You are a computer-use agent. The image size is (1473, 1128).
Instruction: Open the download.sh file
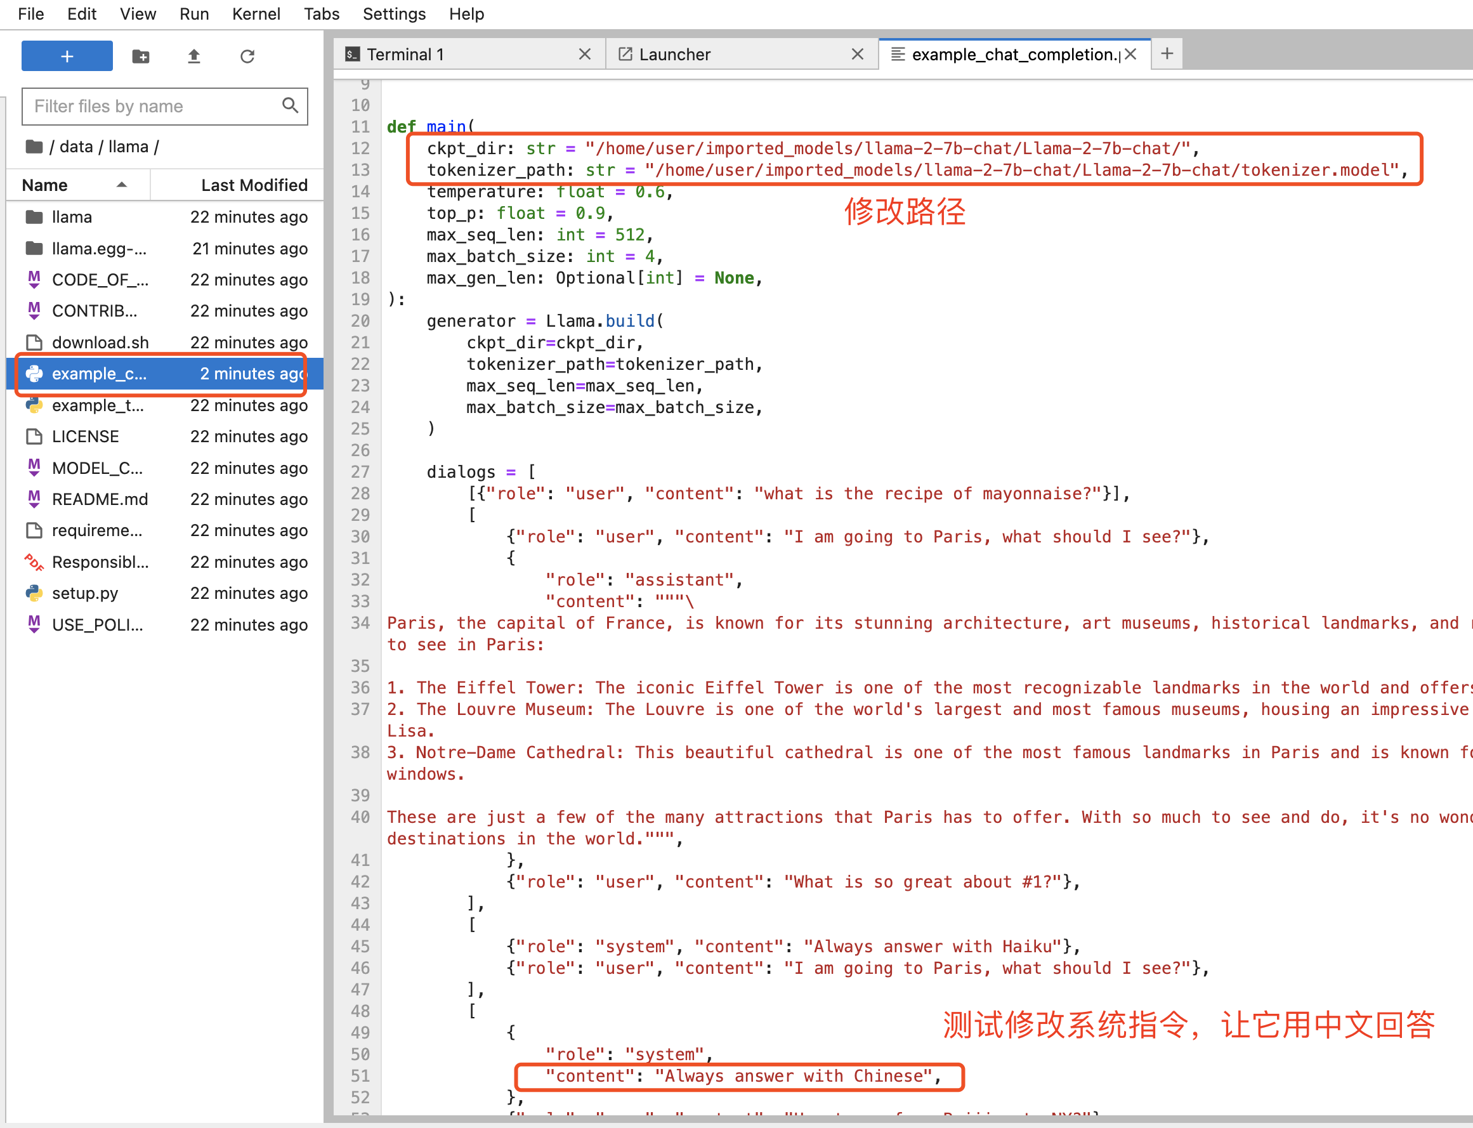[x=100, y=343]
